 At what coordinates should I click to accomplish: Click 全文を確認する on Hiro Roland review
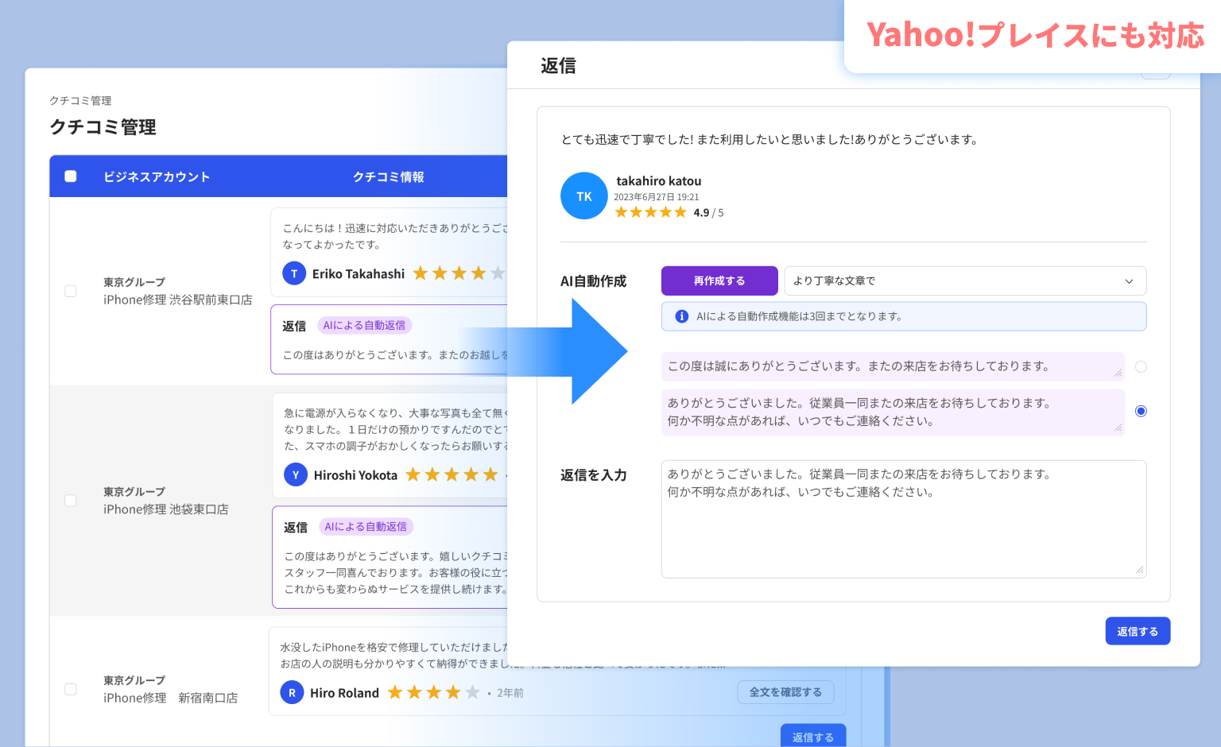coord(785,692)
